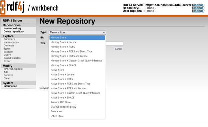Image resolution: width=208 pixels, height=127 pixels.
Task: Select Memory Store + RDFS option
Action: pyautogui.click(x=77, y=47)
